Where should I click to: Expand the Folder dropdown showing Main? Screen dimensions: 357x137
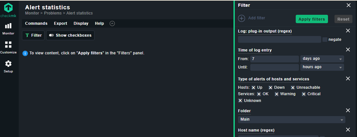point(292,120)
